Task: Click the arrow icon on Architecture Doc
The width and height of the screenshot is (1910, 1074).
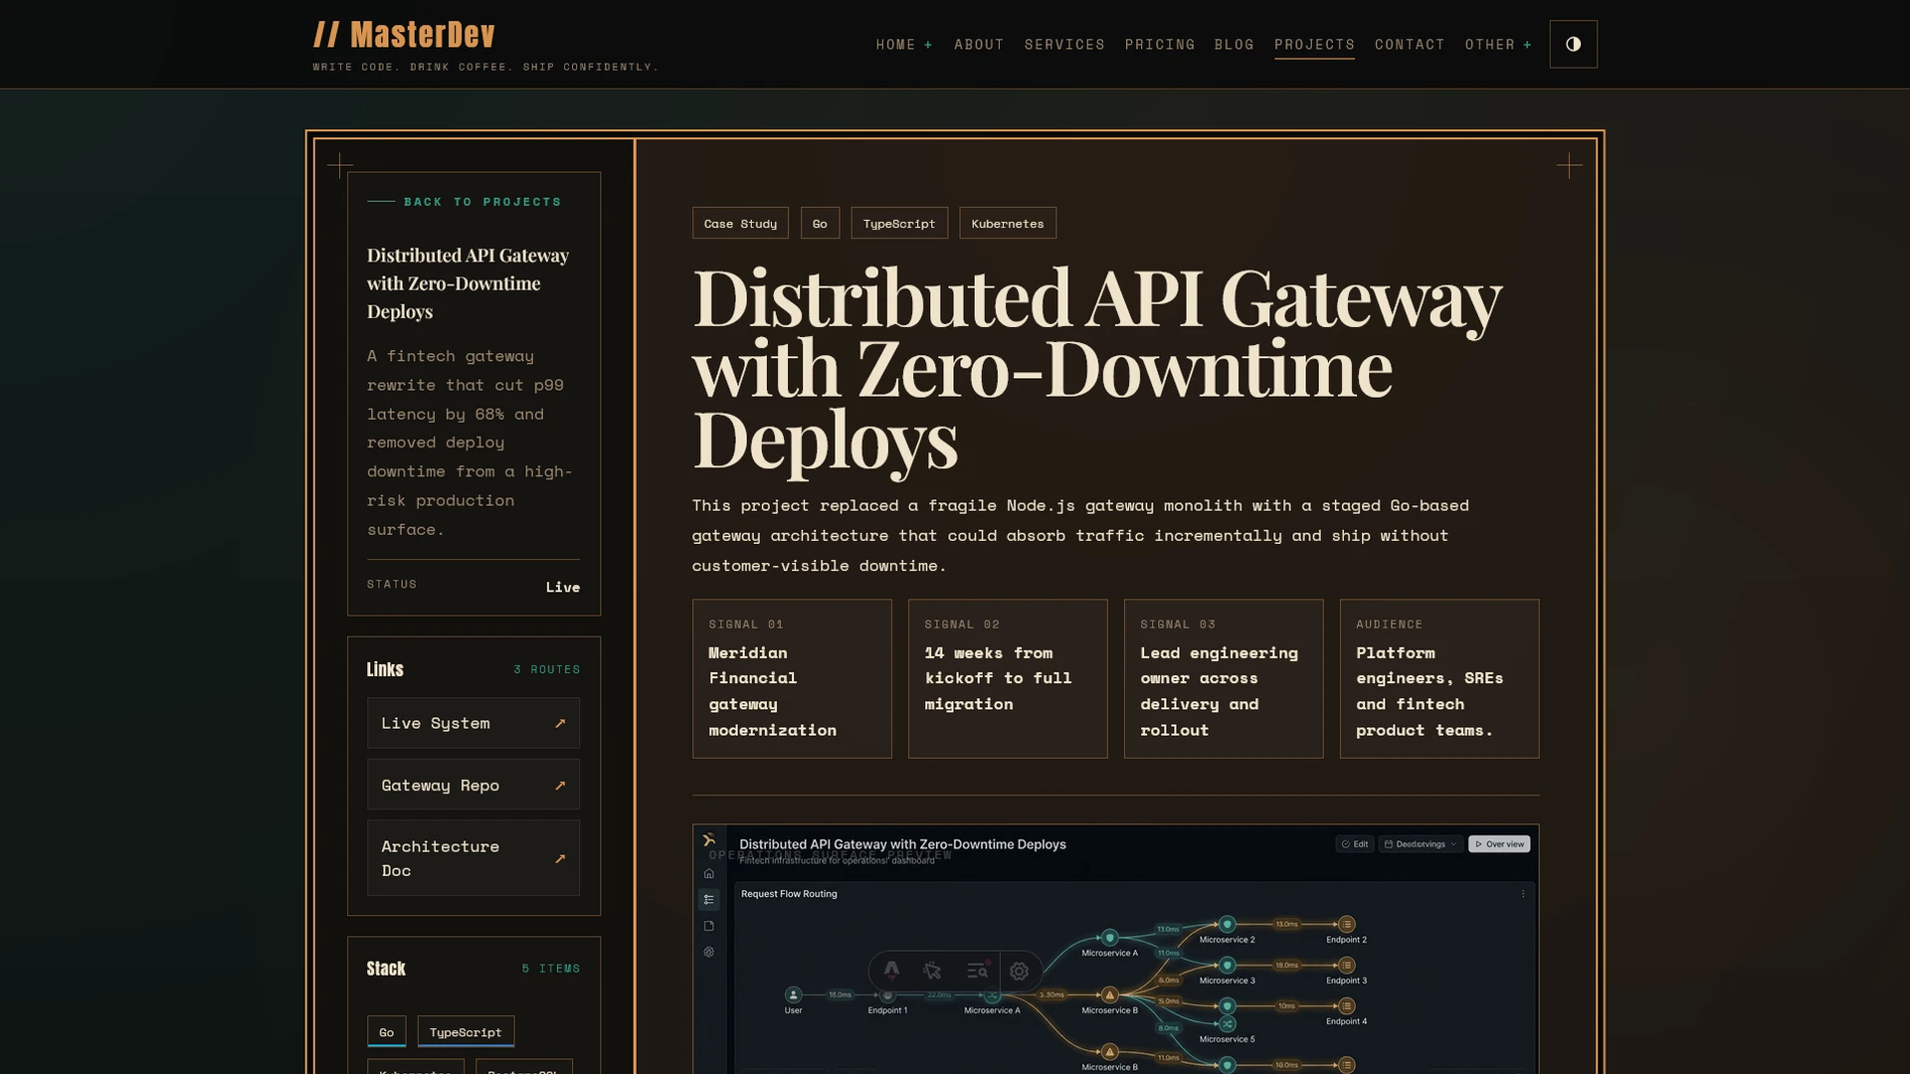Action: (560, 858)
